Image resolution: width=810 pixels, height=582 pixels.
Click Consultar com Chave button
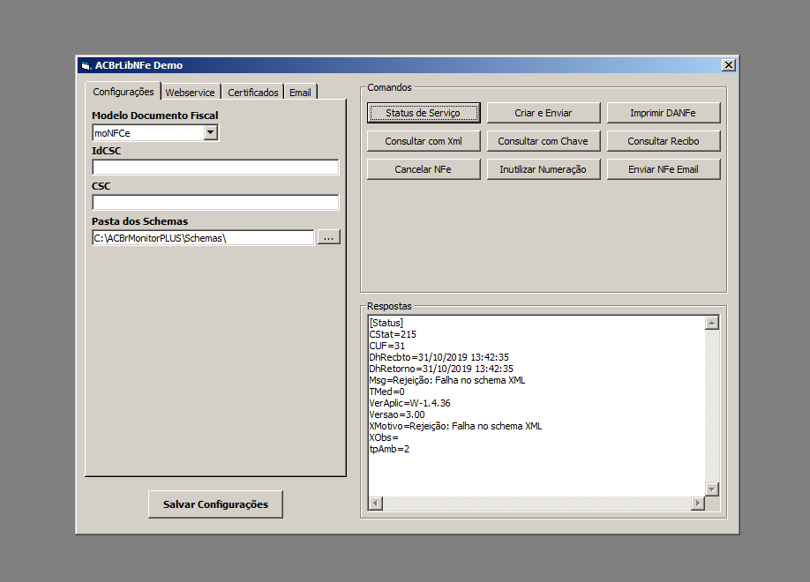544,141
